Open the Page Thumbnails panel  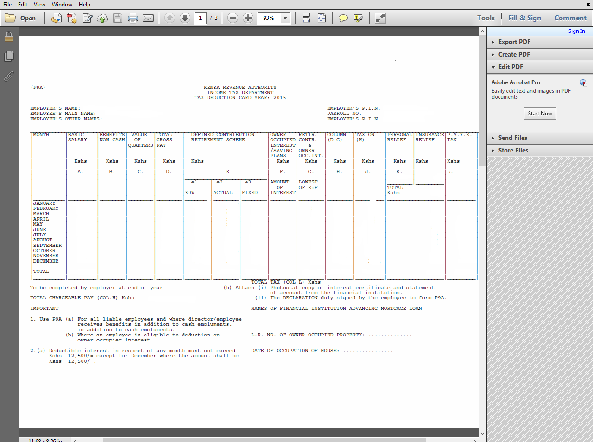click(x=9, y=56)
